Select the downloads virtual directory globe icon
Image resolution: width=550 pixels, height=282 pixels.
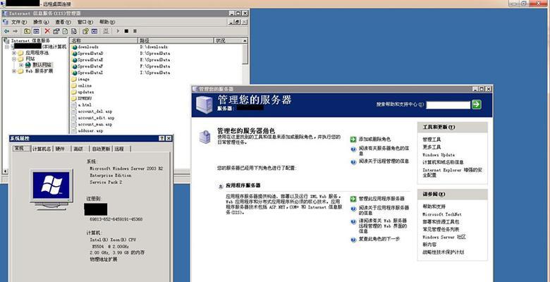point(74,47)
